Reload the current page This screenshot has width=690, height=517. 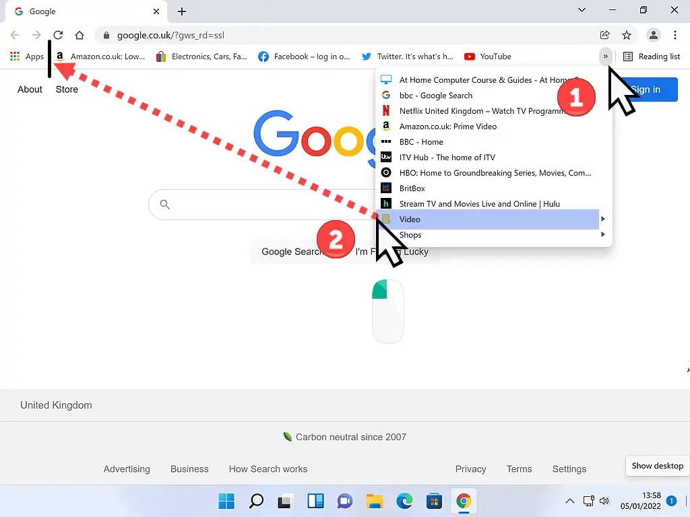point(58,35)
